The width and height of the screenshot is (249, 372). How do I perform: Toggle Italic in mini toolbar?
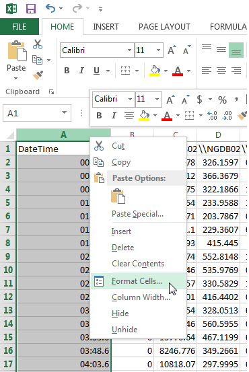pyautogui.click(x=114, y=116)
